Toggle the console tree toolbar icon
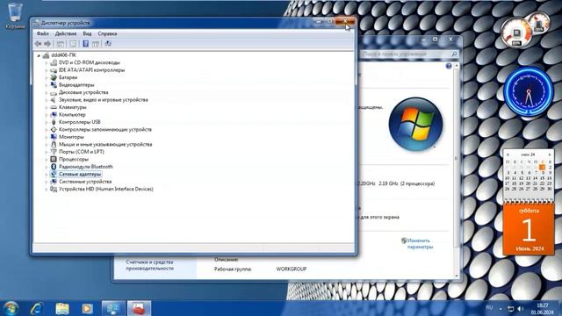Image resolution: width=562 pixels, height=316 pixels. 61,44
